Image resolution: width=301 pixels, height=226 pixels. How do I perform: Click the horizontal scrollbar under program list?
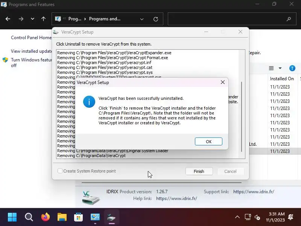162,183
